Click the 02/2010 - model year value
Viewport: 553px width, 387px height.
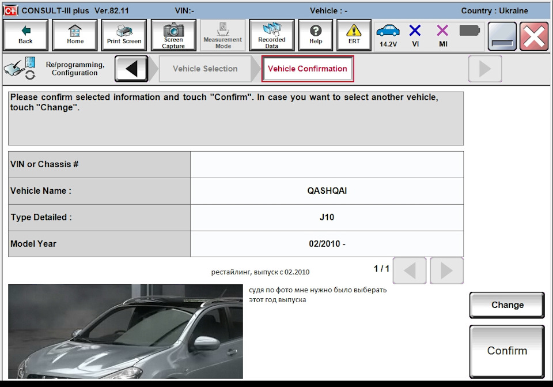(327, 244)
